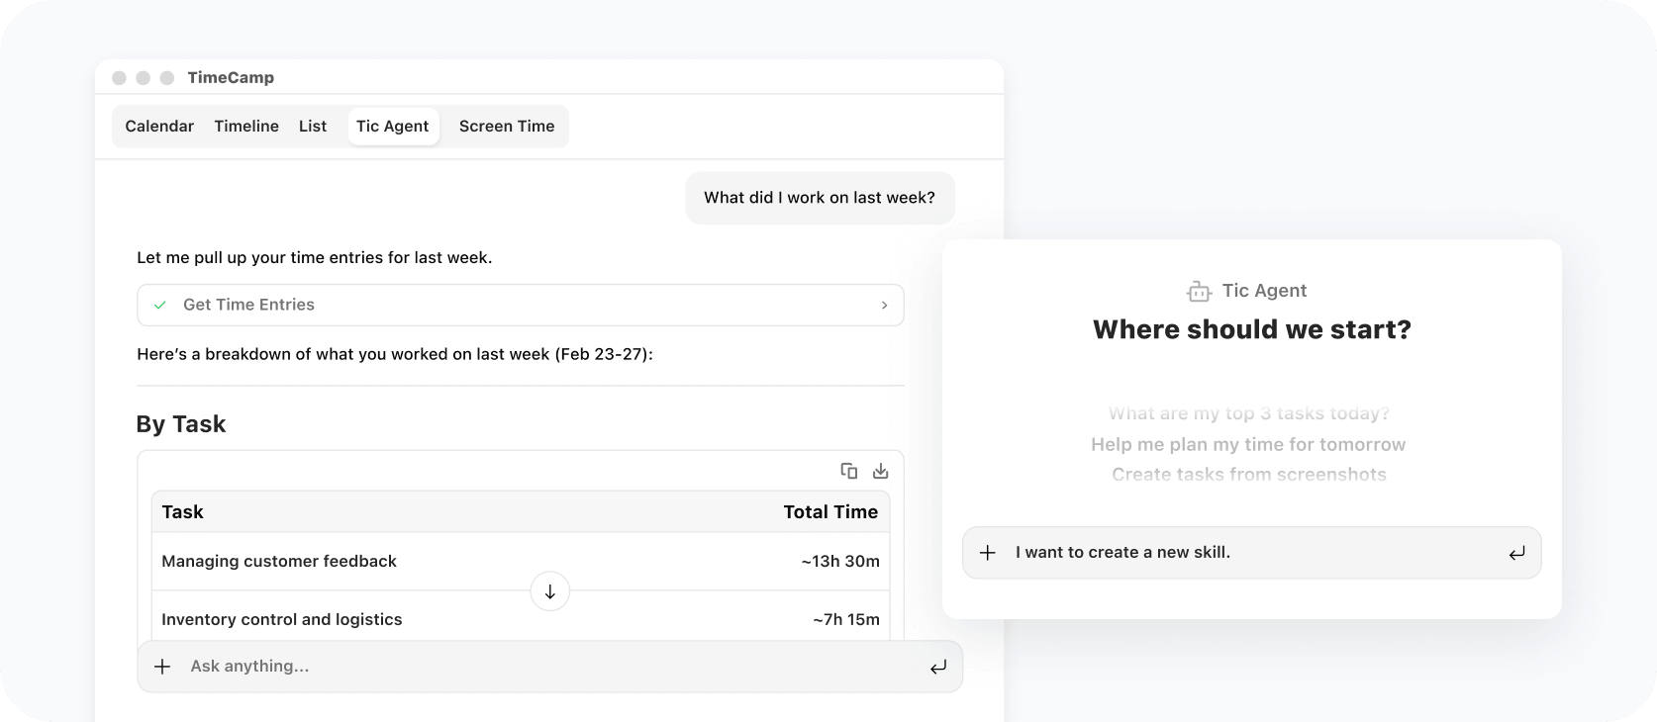1657x722 pixels.
Task: Select "What are my top 3 tasks today?"
Action: (1249, 413)
